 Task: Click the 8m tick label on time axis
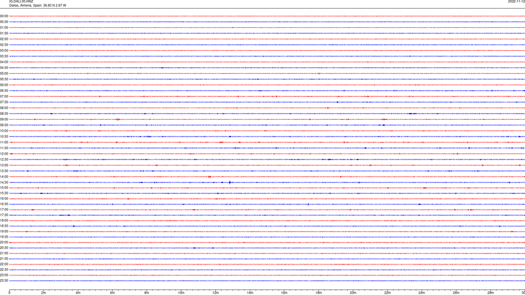pyautogui.click(x=147, y=293)
